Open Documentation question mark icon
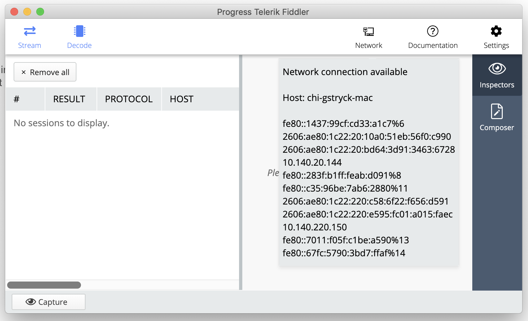 [x=432, y=31]
